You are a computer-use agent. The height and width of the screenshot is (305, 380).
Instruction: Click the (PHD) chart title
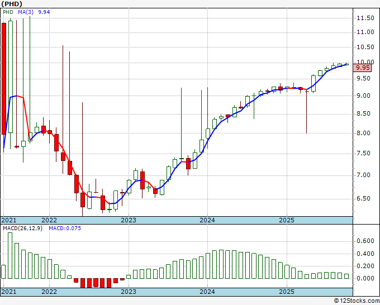coord(11,4)
